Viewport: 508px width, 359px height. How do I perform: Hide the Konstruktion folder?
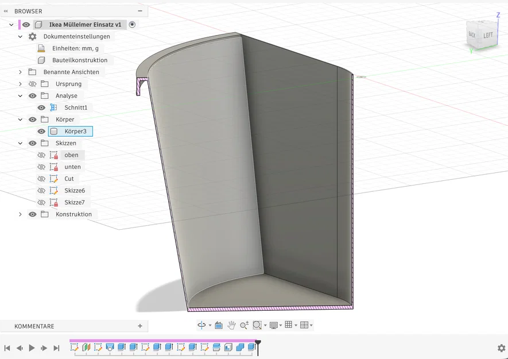[32, 214]
